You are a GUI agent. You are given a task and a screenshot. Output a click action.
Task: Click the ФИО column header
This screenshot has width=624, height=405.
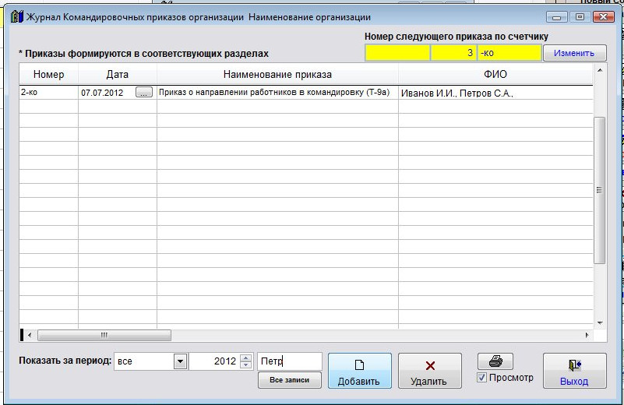(495, 75)
